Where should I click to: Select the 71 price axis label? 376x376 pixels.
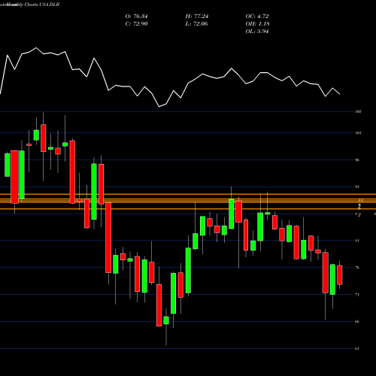coord(357,295)
